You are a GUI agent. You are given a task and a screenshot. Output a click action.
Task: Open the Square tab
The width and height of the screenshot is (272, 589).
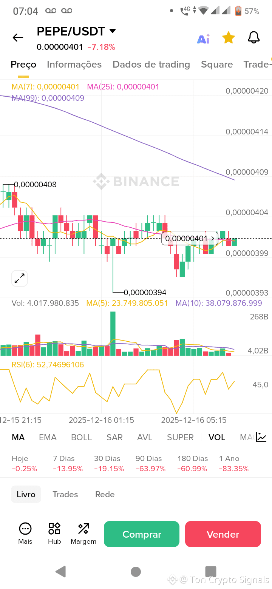click(x=217, y=65)
